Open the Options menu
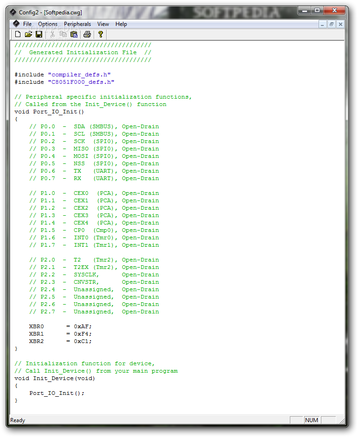The height and width of the screenshot is (437, 358). click(x=48, y=24)
